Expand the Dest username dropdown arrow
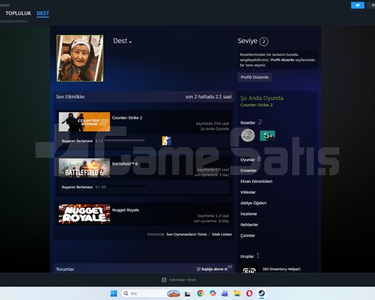 click(130, 42)
